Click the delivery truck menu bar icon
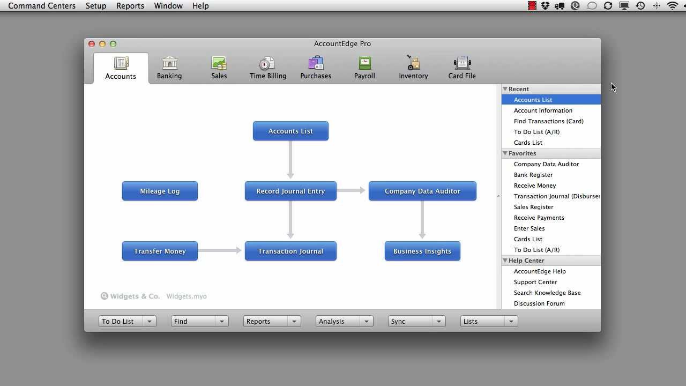Screen dimensions: 686x386 pos(560,6)
